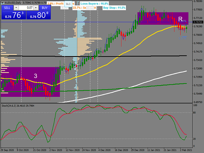
Task: Click the Stoch(24,6,3) indicator label
Action: point(18,106)
